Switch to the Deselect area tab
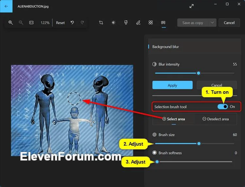245x187 pixels. 216,119
